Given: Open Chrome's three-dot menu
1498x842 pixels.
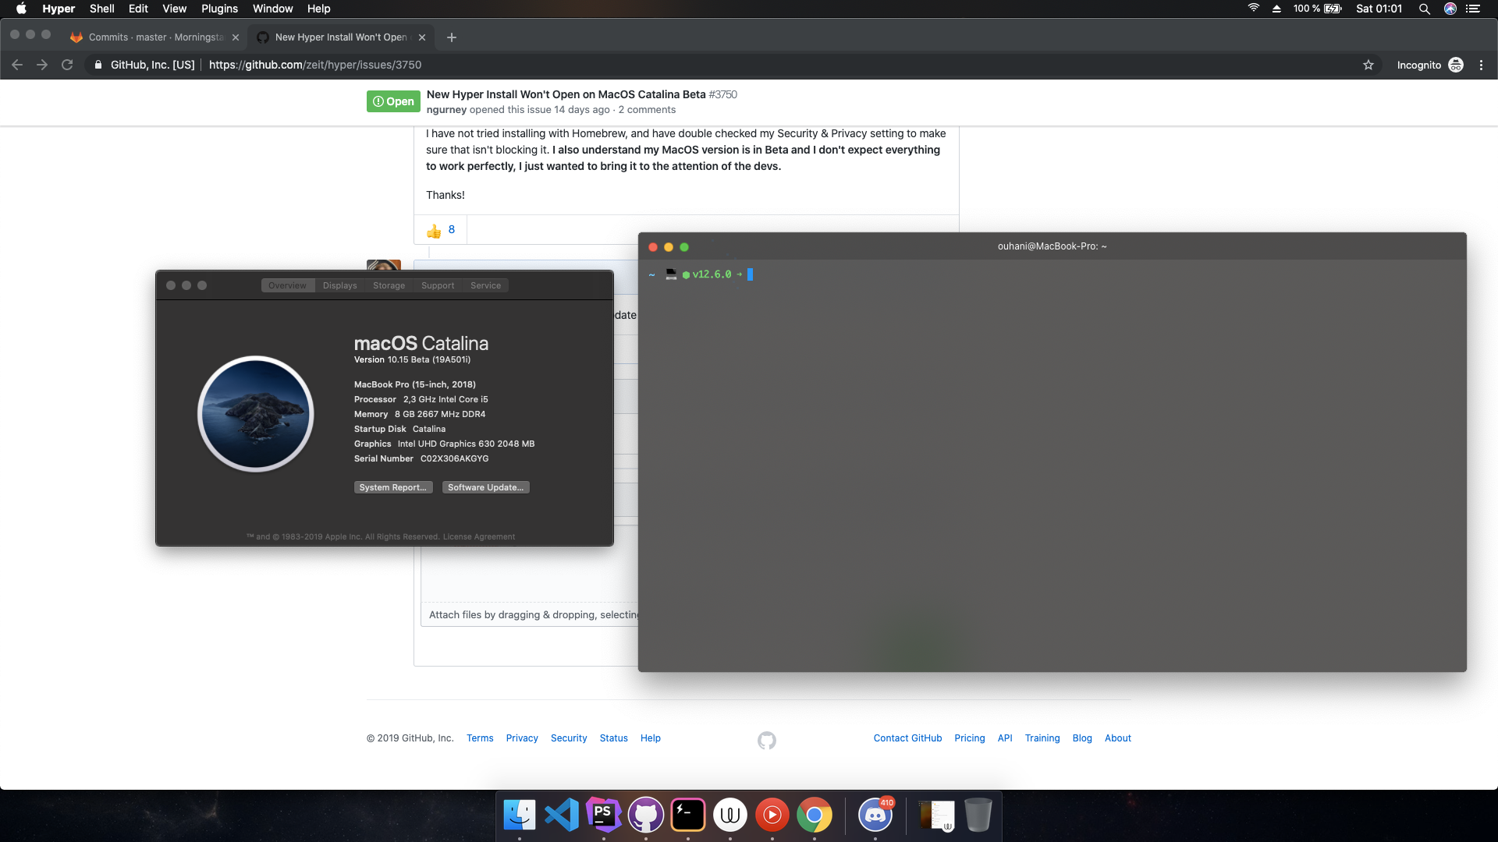Looking at the screenshot, I should 1481,65.
